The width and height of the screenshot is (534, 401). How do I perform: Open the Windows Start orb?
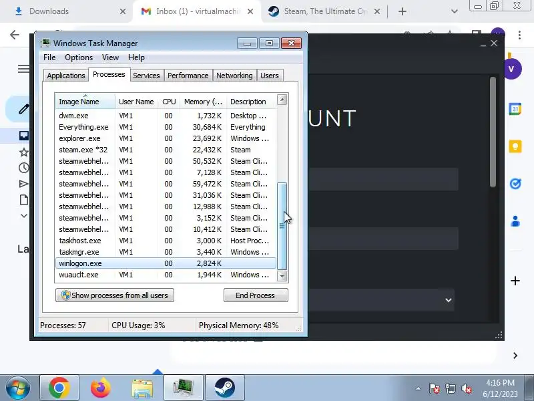(x=18, y=388)
